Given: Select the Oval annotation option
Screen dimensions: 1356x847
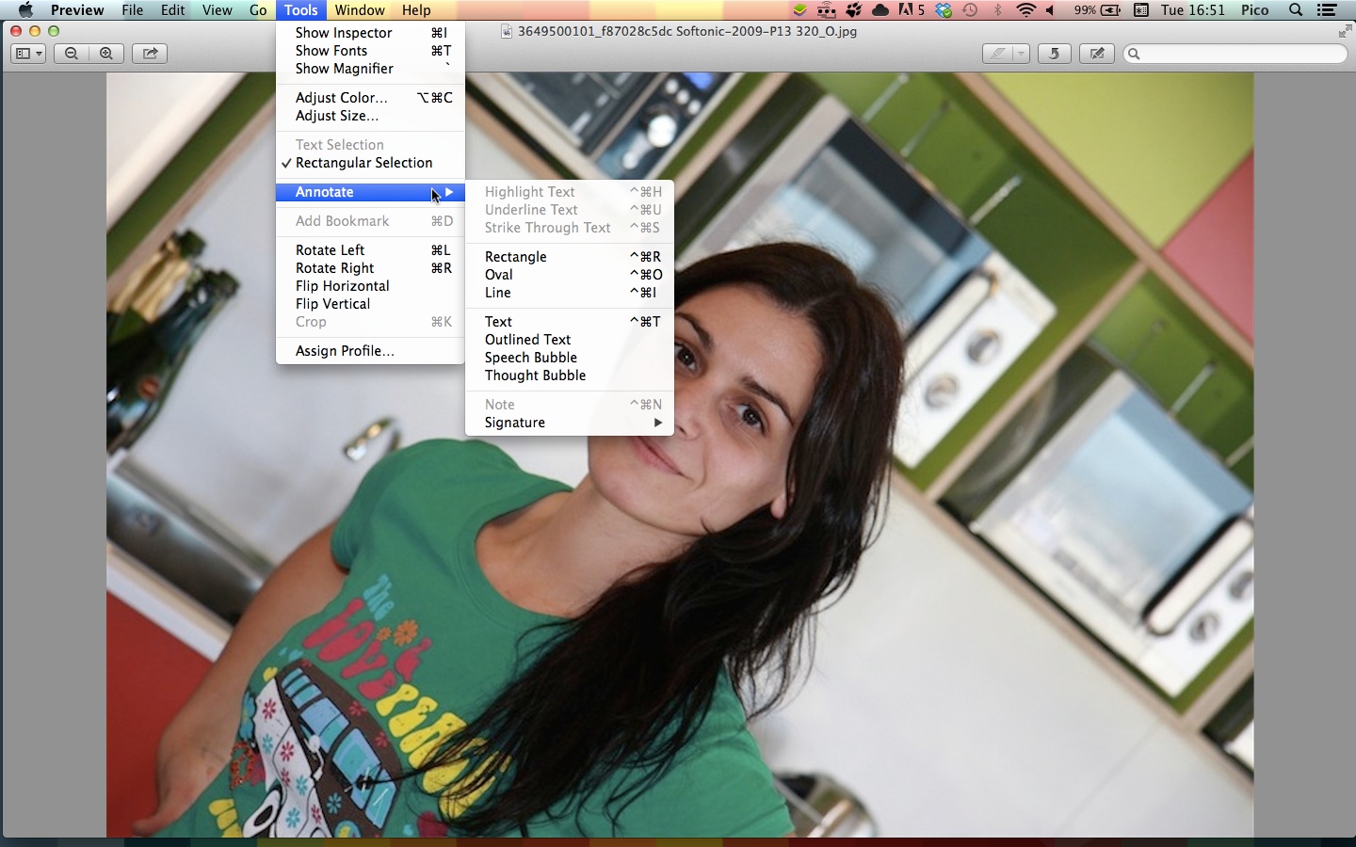Looking at the screenshot, I should point(499,275).
